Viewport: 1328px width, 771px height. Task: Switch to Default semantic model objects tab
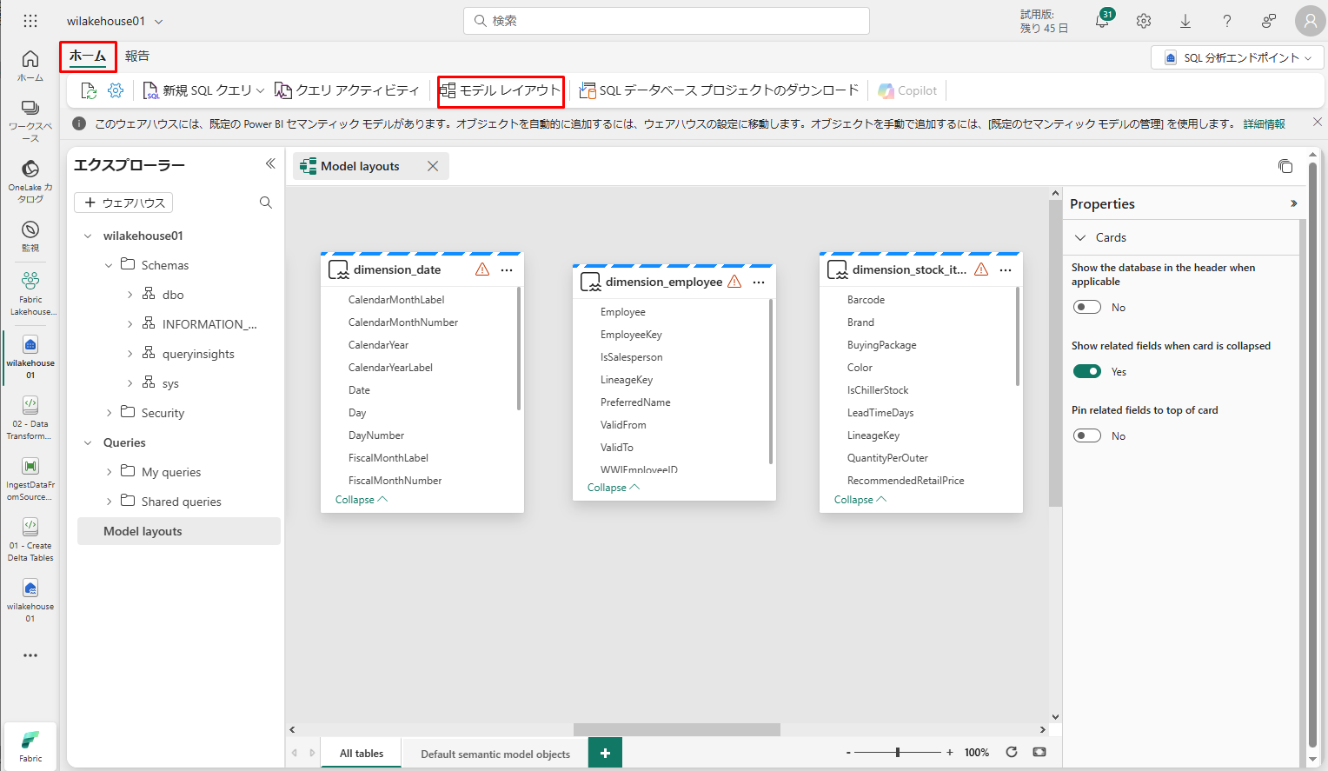495,754
